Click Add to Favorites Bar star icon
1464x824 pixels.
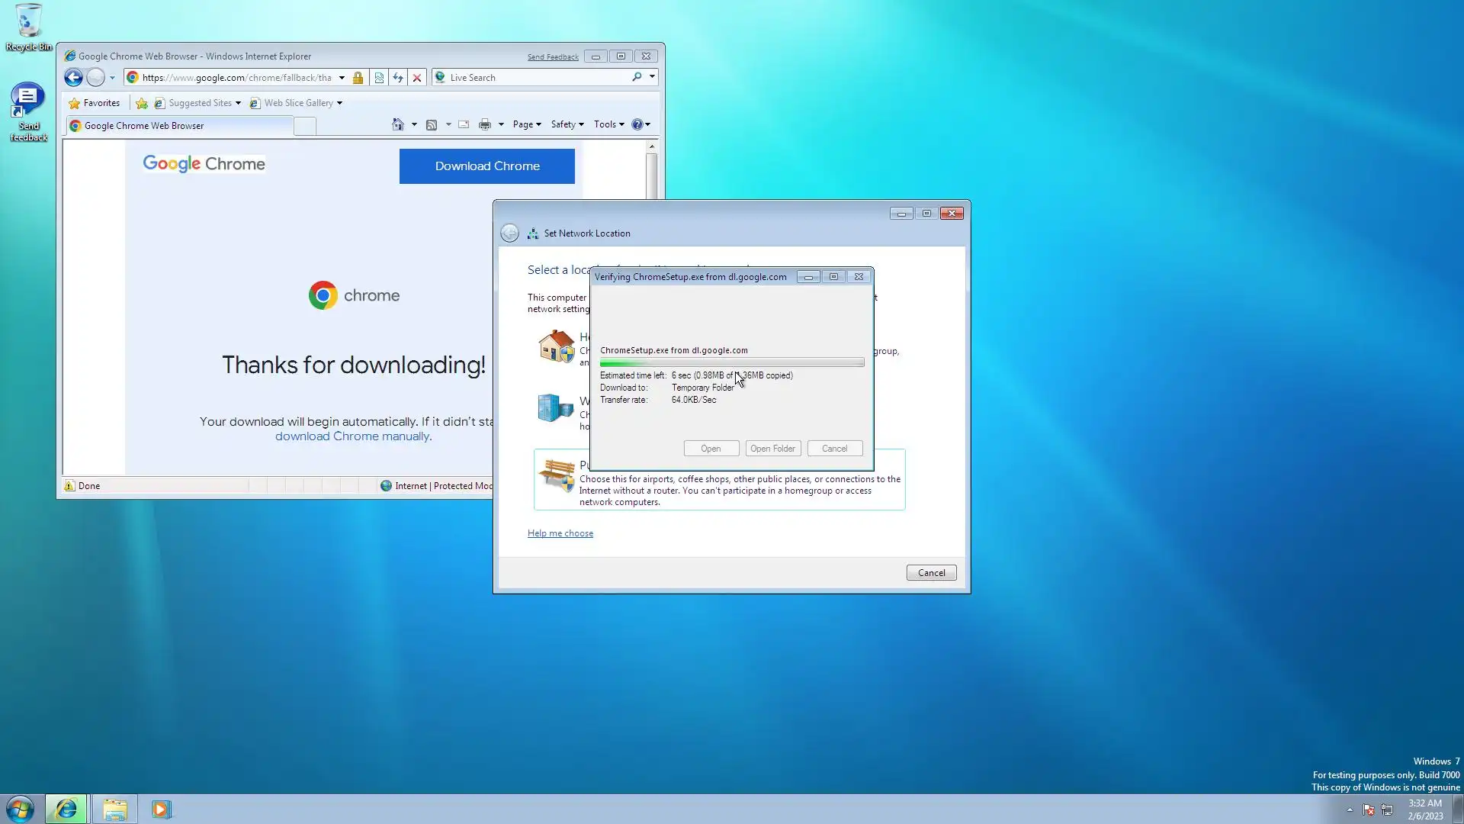tap(142, 103)
